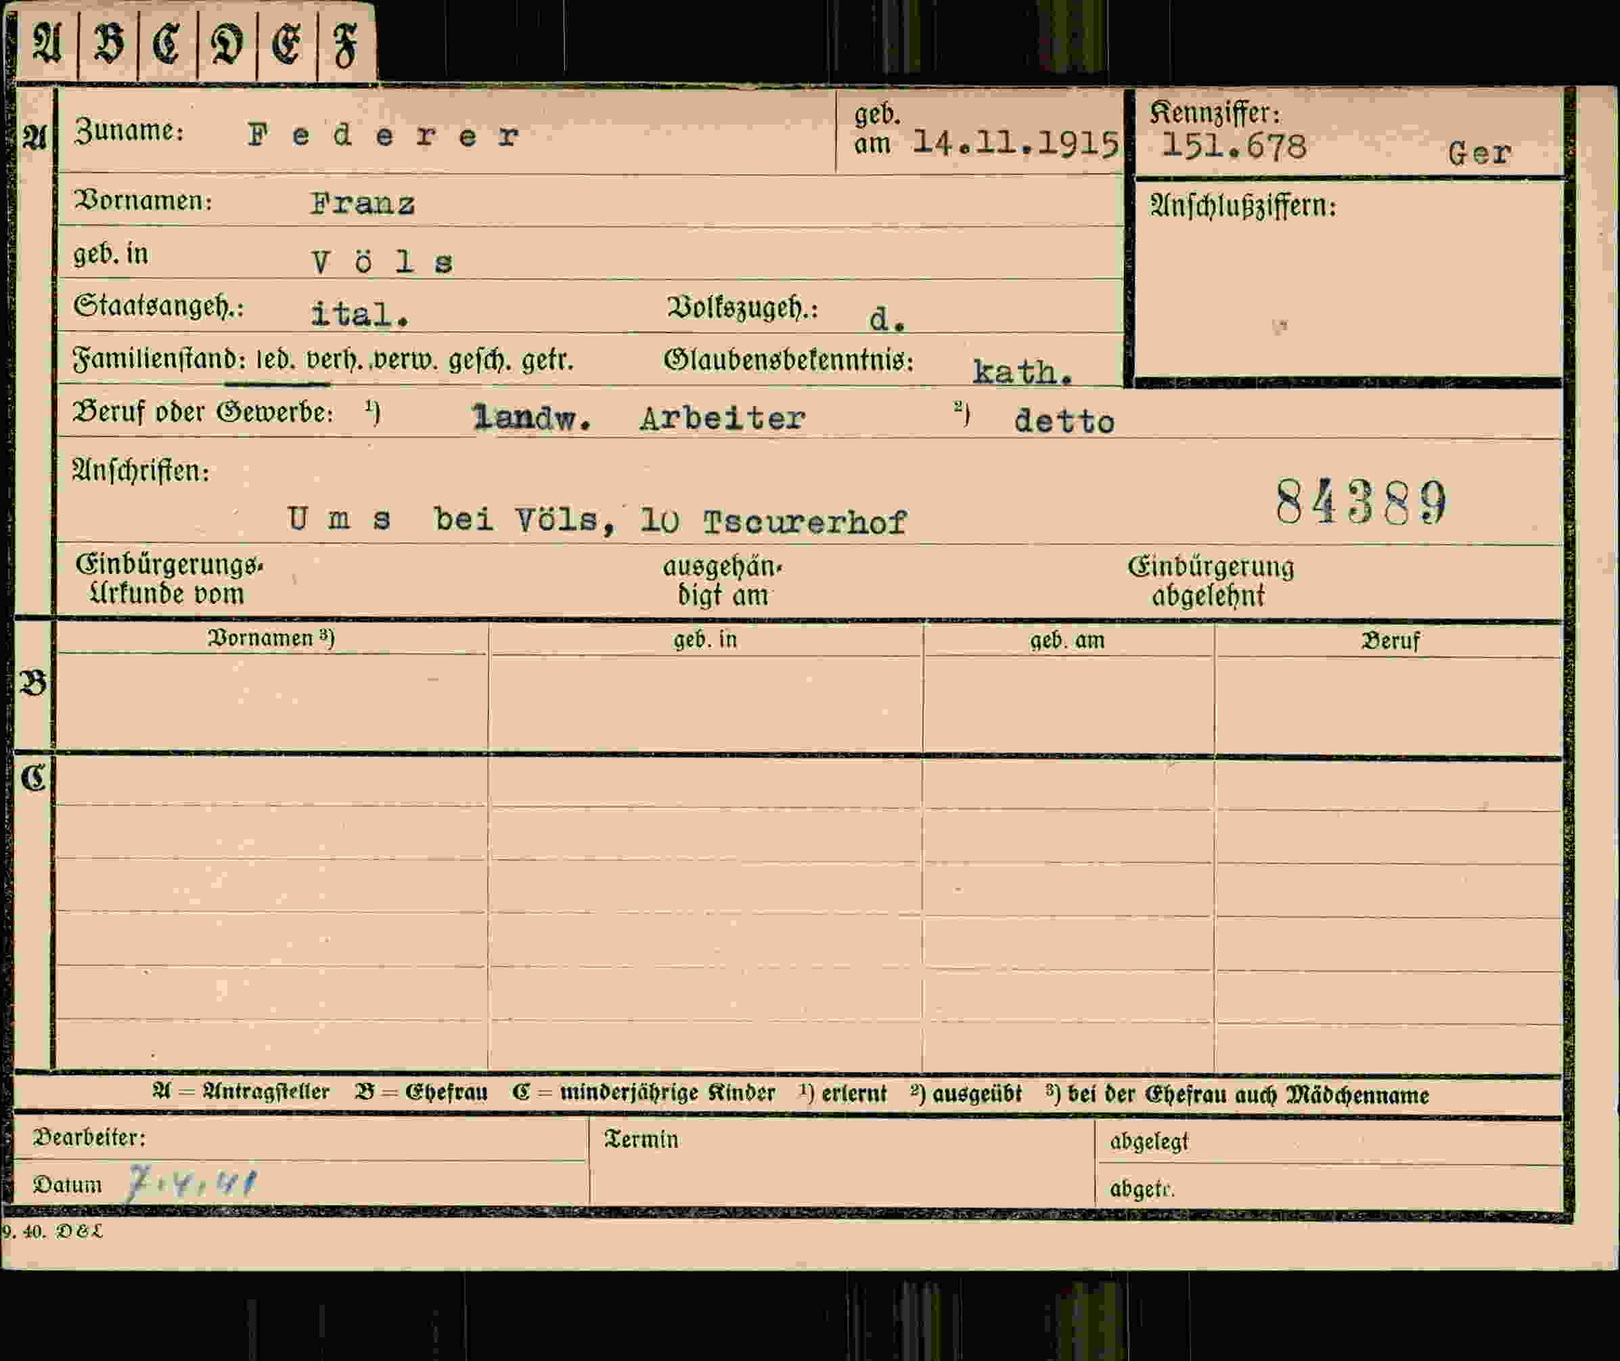This screenshot has width=1620, height=1361.
Task: Click the index tab letter E
Action: pos(286,43)
